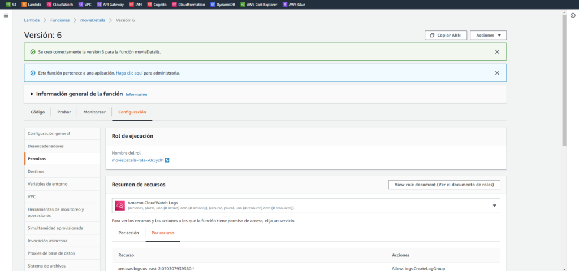
Task: Open the AWS Cost Explorer shortcut icon
Action: coord(243,5)
